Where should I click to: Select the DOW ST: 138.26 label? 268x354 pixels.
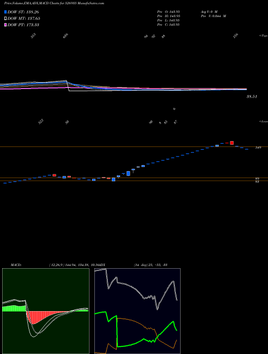pos(23,12)
